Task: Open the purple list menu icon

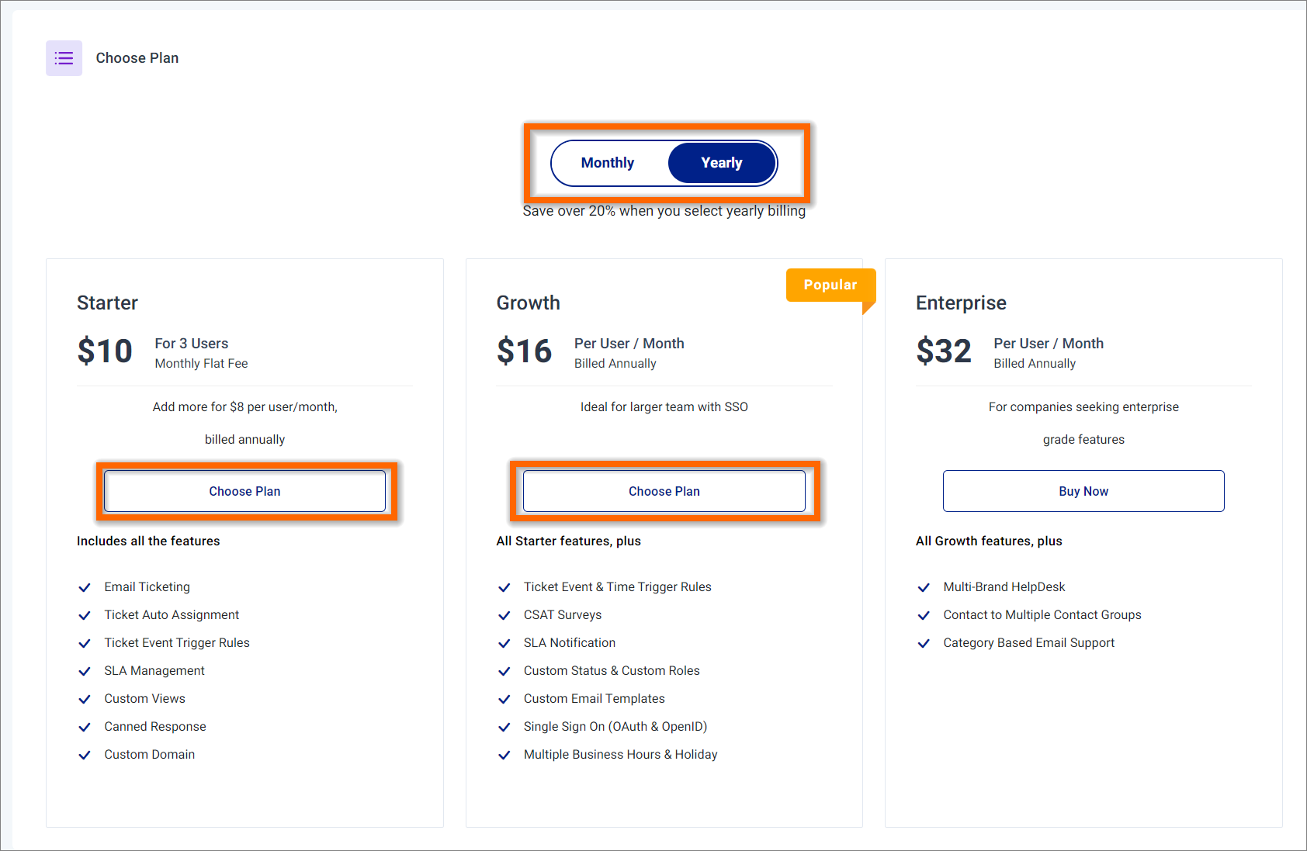Action: 64,58
